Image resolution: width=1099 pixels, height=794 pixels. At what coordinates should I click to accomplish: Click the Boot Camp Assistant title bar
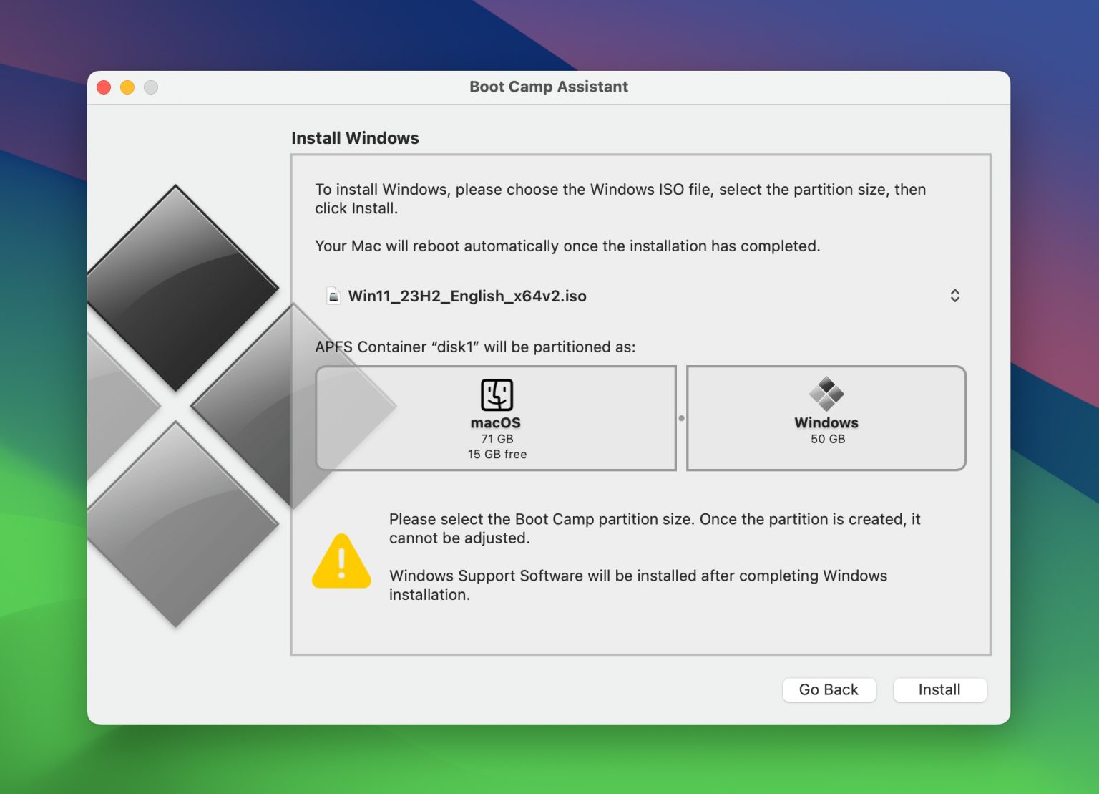[549, 86]
